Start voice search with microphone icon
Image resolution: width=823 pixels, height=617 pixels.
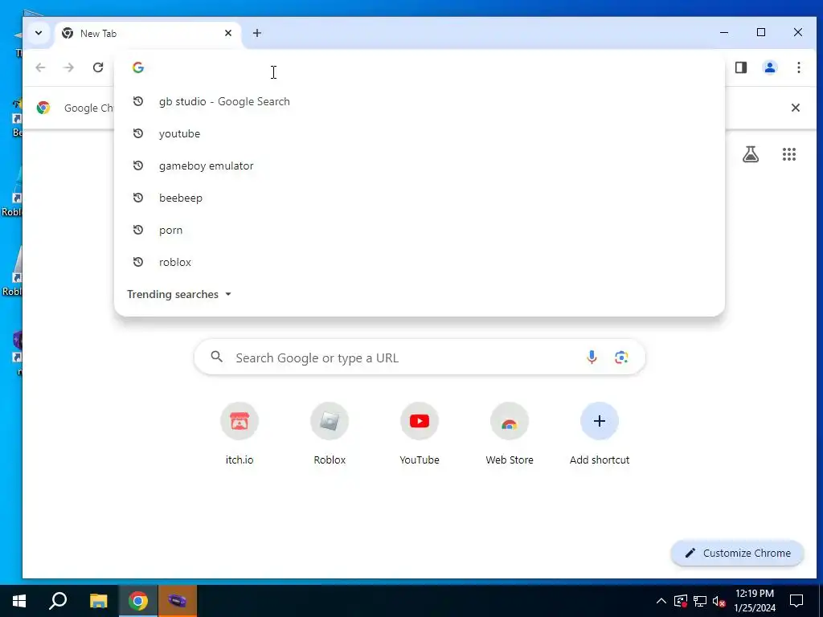(x=592, y=358)
